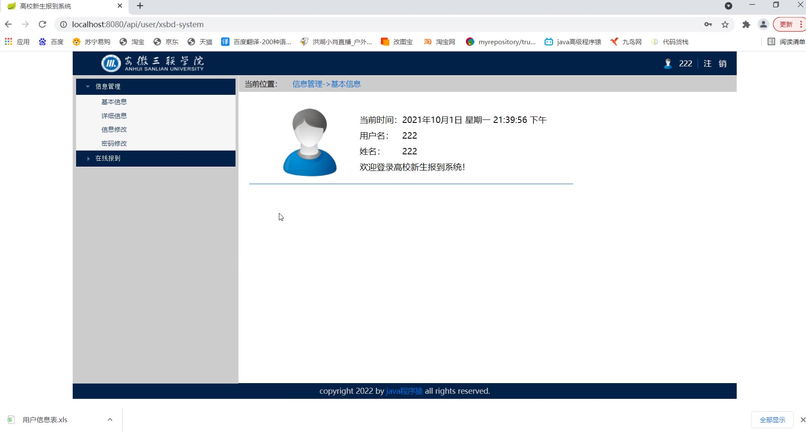
Task: Open the java高级程序猿 bookmark
Action: (573, 42)
